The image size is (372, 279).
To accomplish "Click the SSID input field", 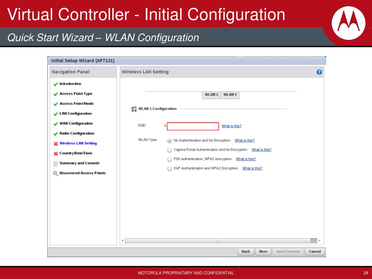I will point(193,126).
